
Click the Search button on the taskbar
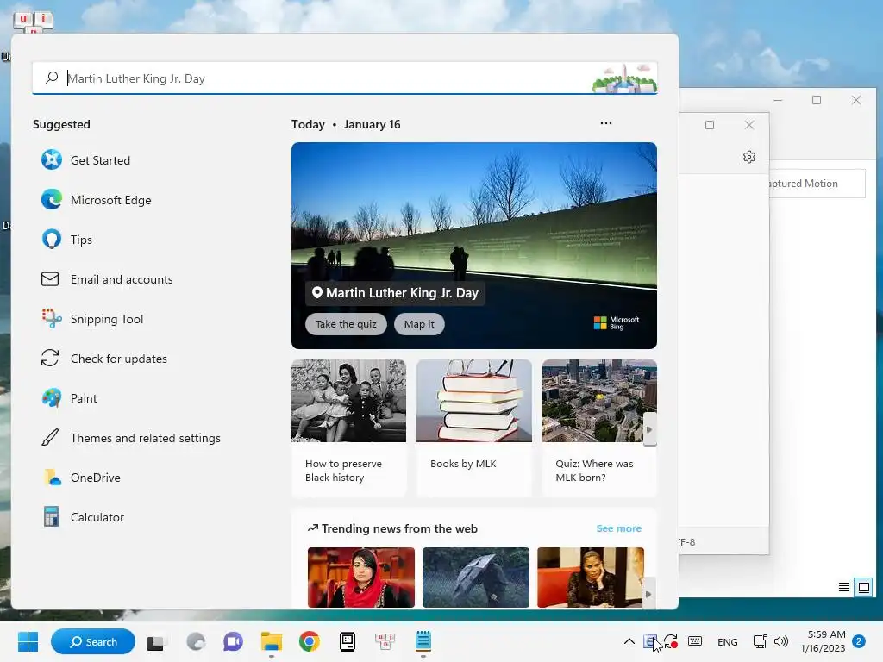tap(93, 641)
